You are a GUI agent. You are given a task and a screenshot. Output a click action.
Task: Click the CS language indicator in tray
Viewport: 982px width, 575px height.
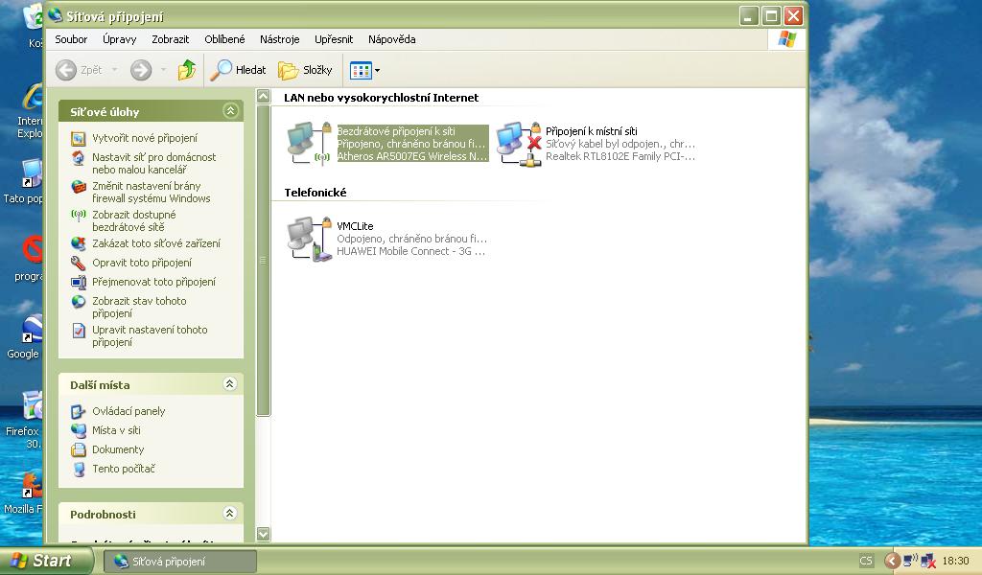point(866,562)
